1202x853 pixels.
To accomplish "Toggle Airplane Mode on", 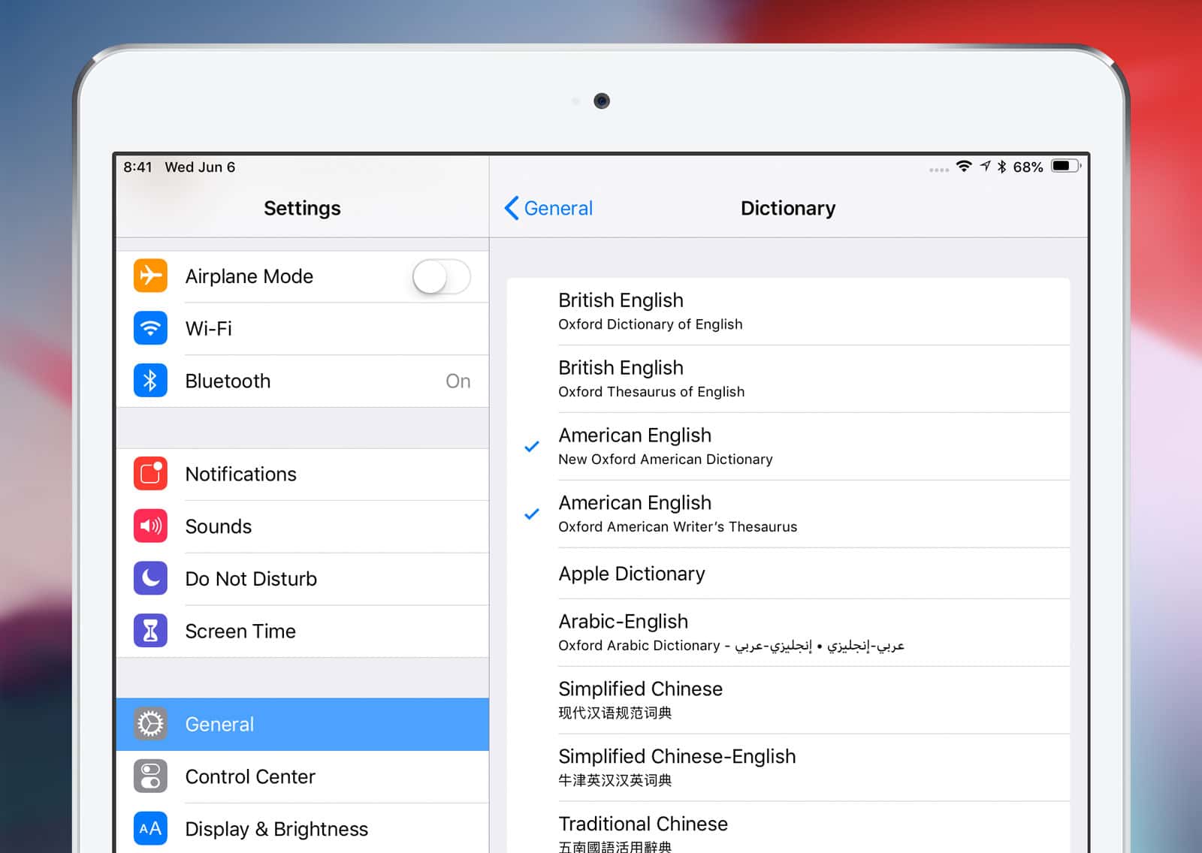I will [440, 276].
